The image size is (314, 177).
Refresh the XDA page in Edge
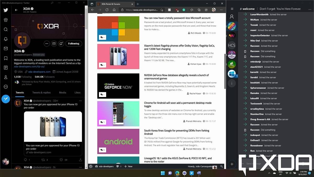click(107, 10)
